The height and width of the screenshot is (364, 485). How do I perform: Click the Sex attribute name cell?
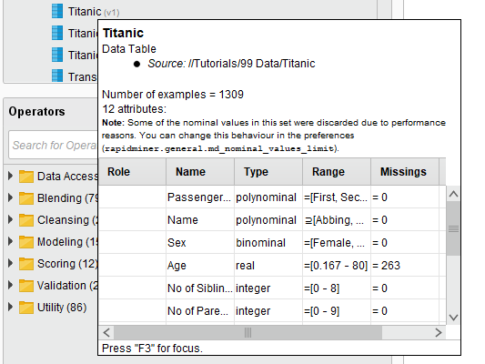(x=200, y=243)
